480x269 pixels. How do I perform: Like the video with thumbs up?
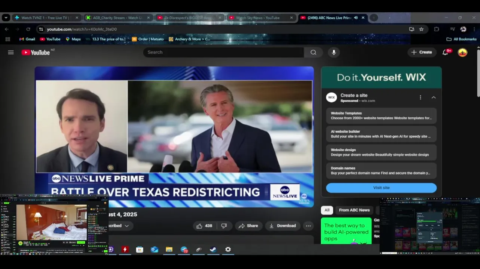[204, 226]
